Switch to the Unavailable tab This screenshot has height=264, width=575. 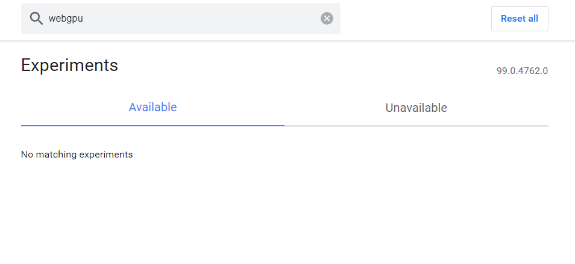point(416,108)
